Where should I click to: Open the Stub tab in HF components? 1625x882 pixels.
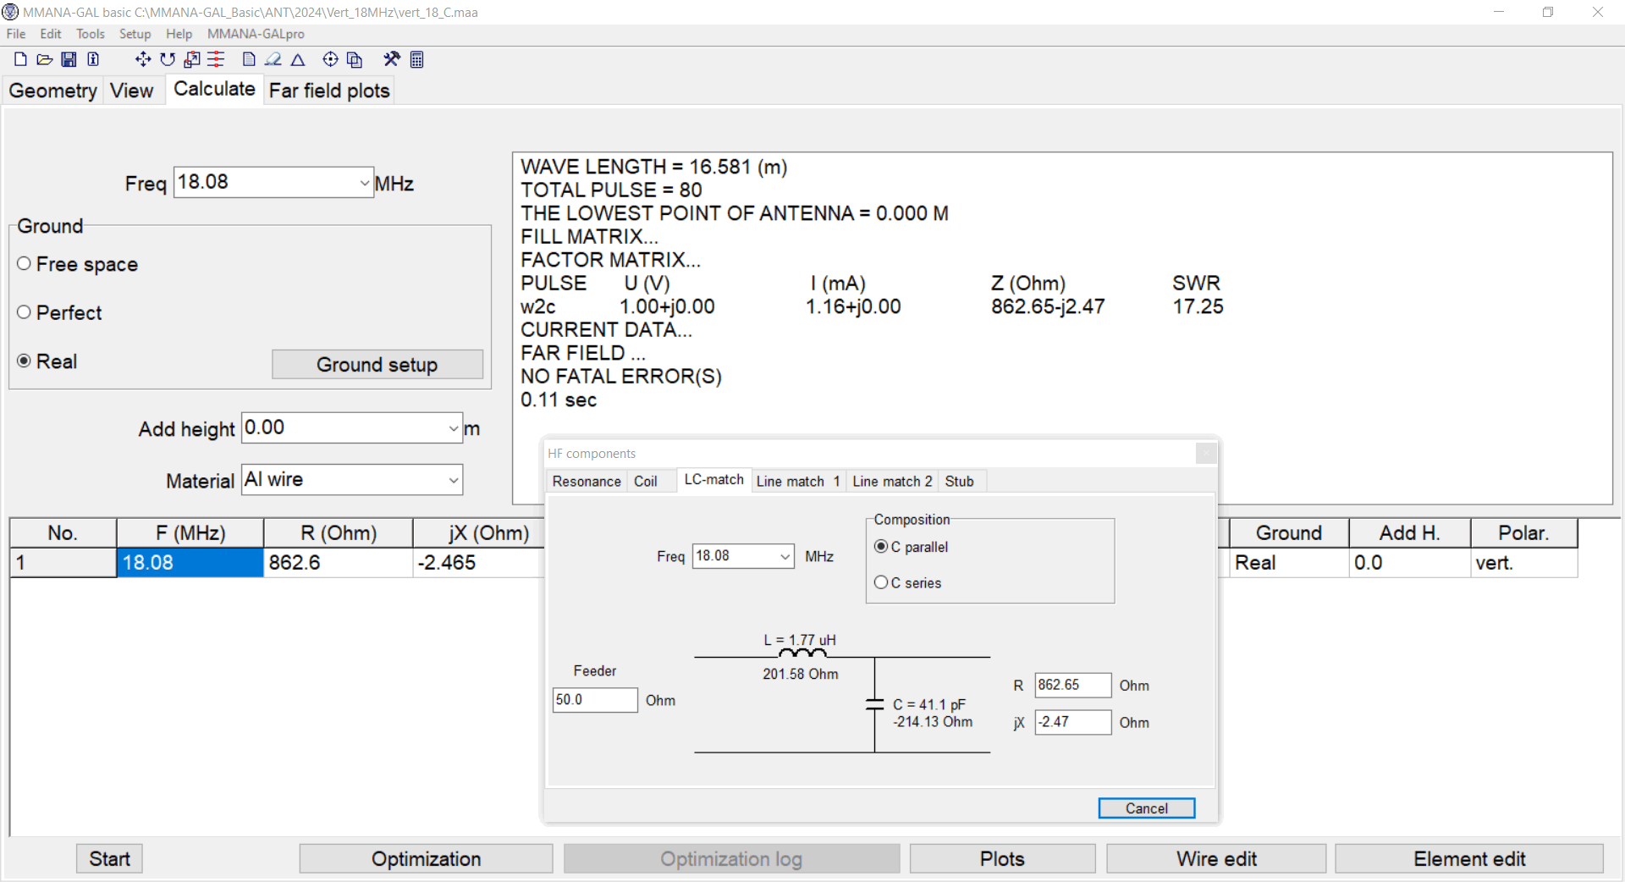[959, 481]
